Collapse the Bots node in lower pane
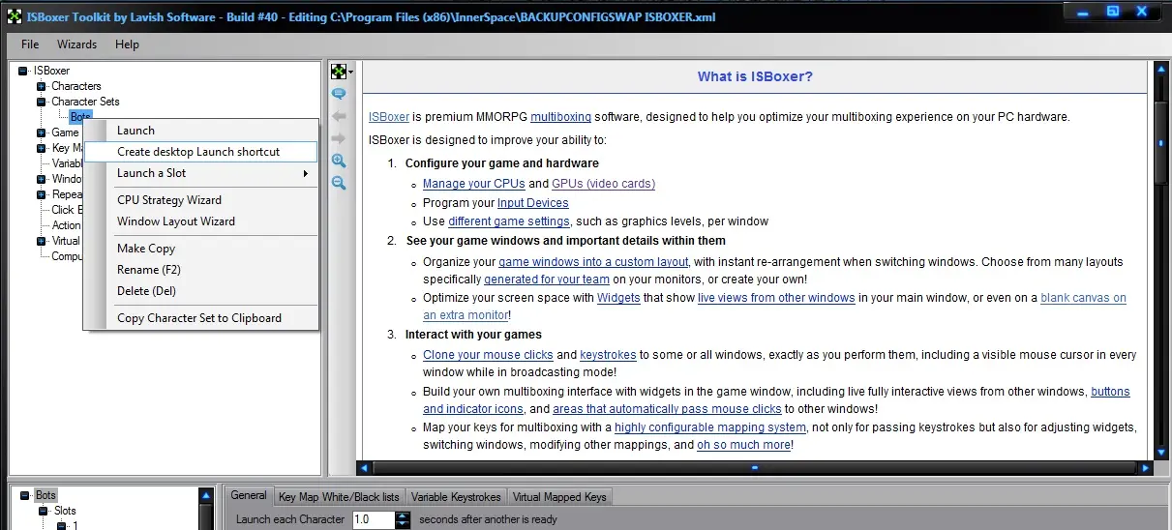Screen dimensions: 1172x530 (x=25, y=495)
